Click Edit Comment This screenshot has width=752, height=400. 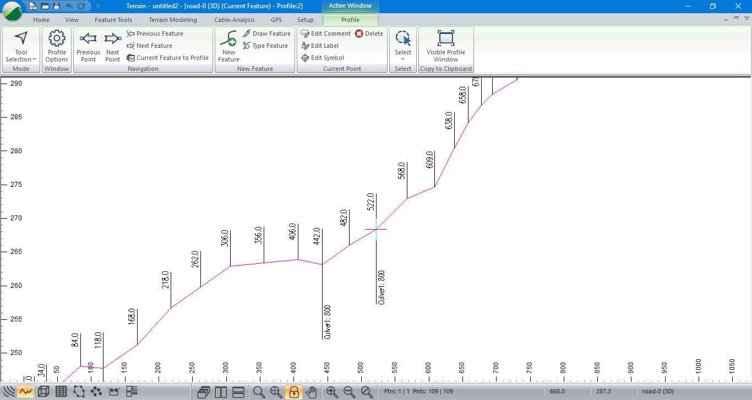tap(325, 34)
